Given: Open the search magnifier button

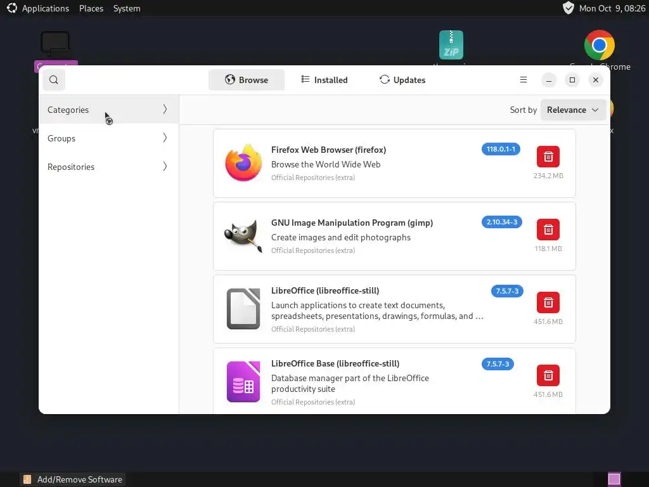Looking at the screenshot, I should point(54,80).
